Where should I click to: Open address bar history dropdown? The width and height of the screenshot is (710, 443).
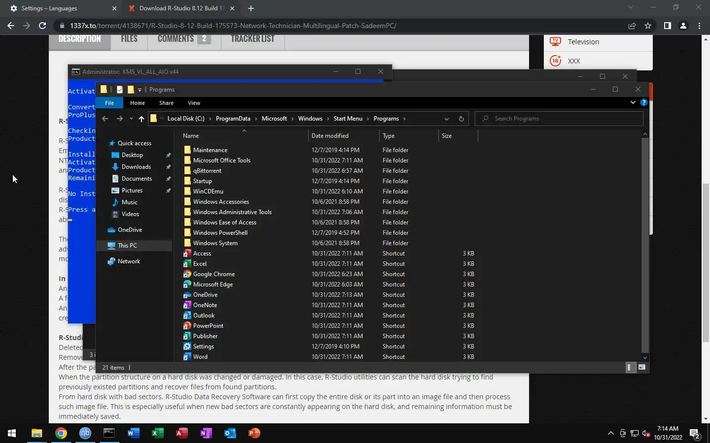pos(447,119)
